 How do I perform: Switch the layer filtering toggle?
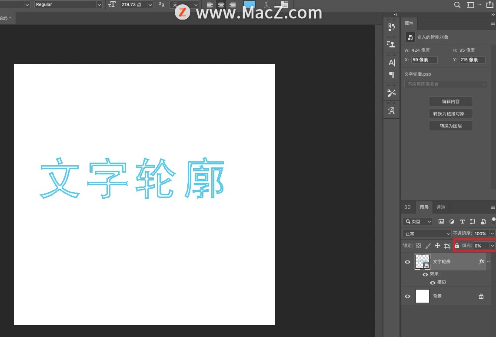493,220
